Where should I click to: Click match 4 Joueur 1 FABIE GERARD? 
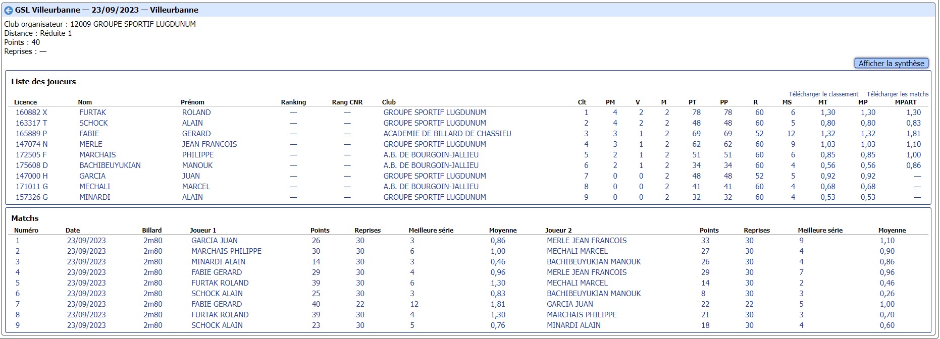216,272
